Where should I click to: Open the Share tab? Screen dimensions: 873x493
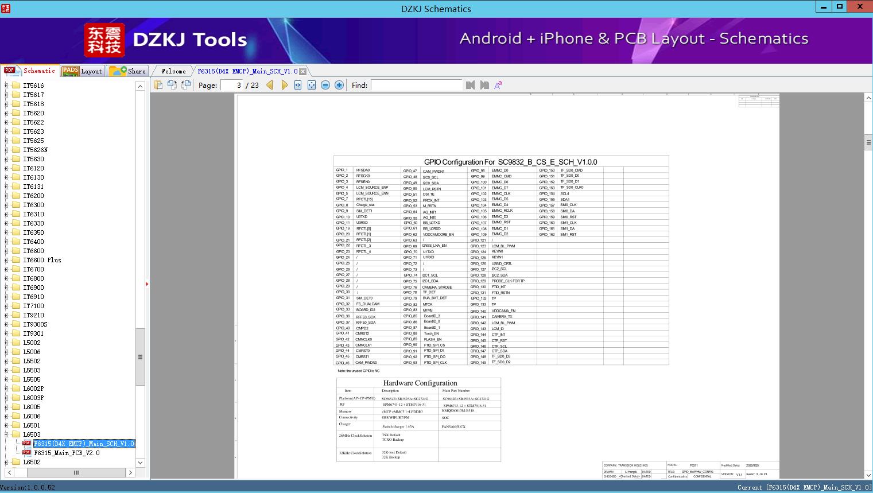coord(127,71)
